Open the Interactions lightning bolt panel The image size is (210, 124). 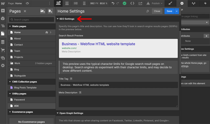[x=205, y=3]
